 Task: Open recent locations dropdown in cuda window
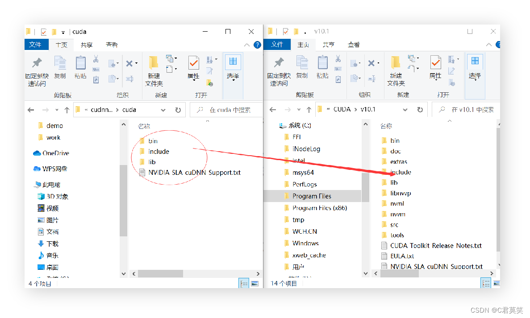(x=57, y=110)
